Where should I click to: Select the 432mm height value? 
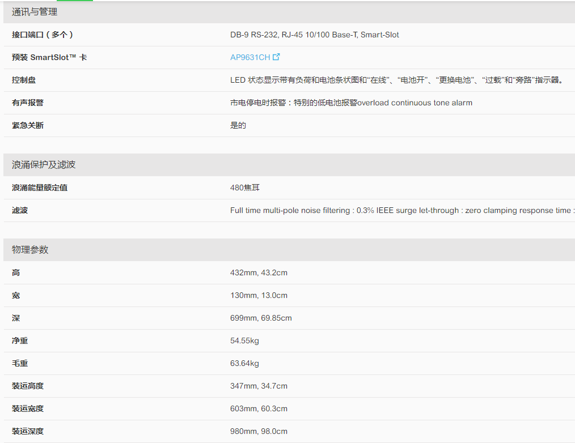(259, 272)
